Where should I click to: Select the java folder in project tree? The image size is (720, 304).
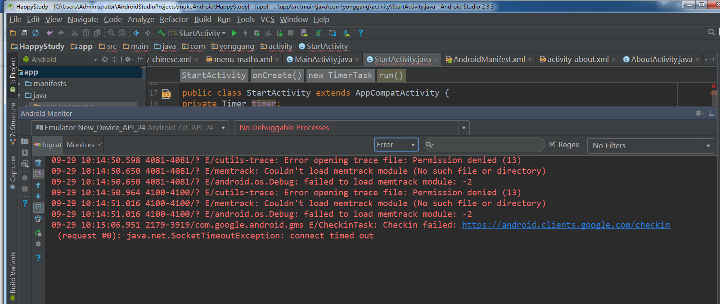coord(40,95)
